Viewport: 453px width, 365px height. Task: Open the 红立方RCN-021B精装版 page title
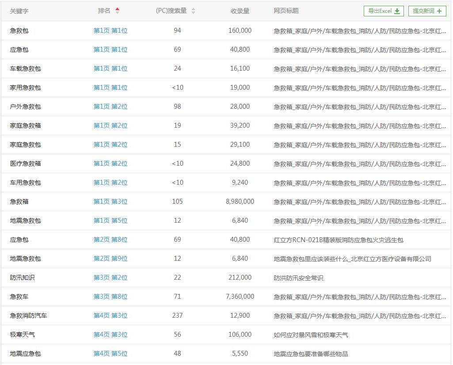338,240
